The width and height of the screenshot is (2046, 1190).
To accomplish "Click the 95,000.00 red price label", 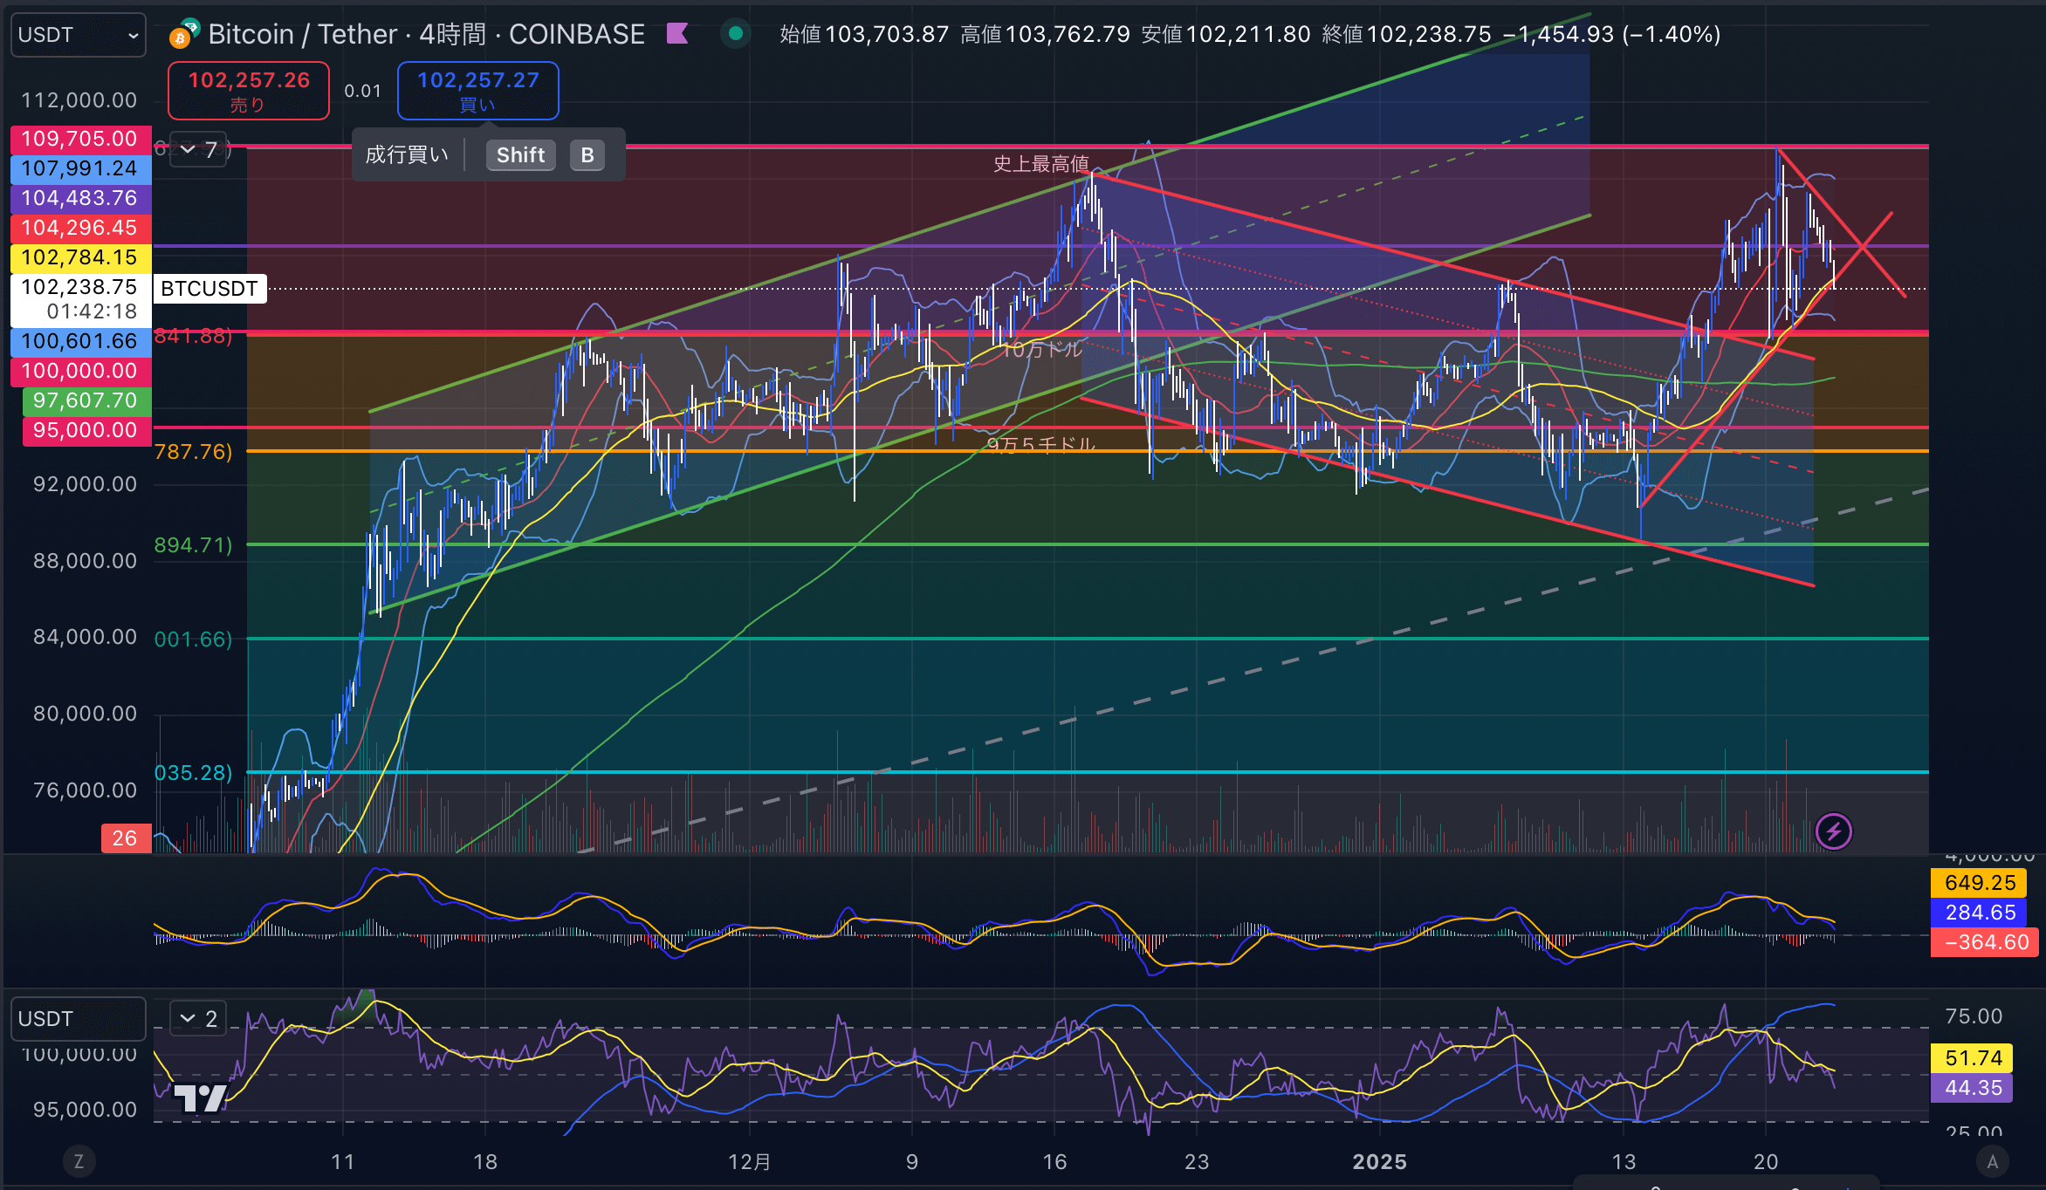I will pyautogui.click(x=86, y=430).
